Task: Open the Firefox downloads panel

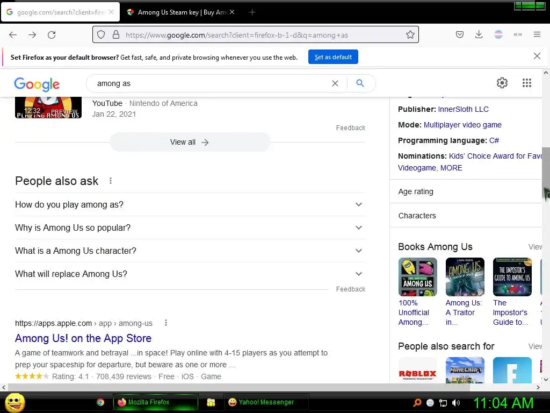Action: tap(479, 34)
